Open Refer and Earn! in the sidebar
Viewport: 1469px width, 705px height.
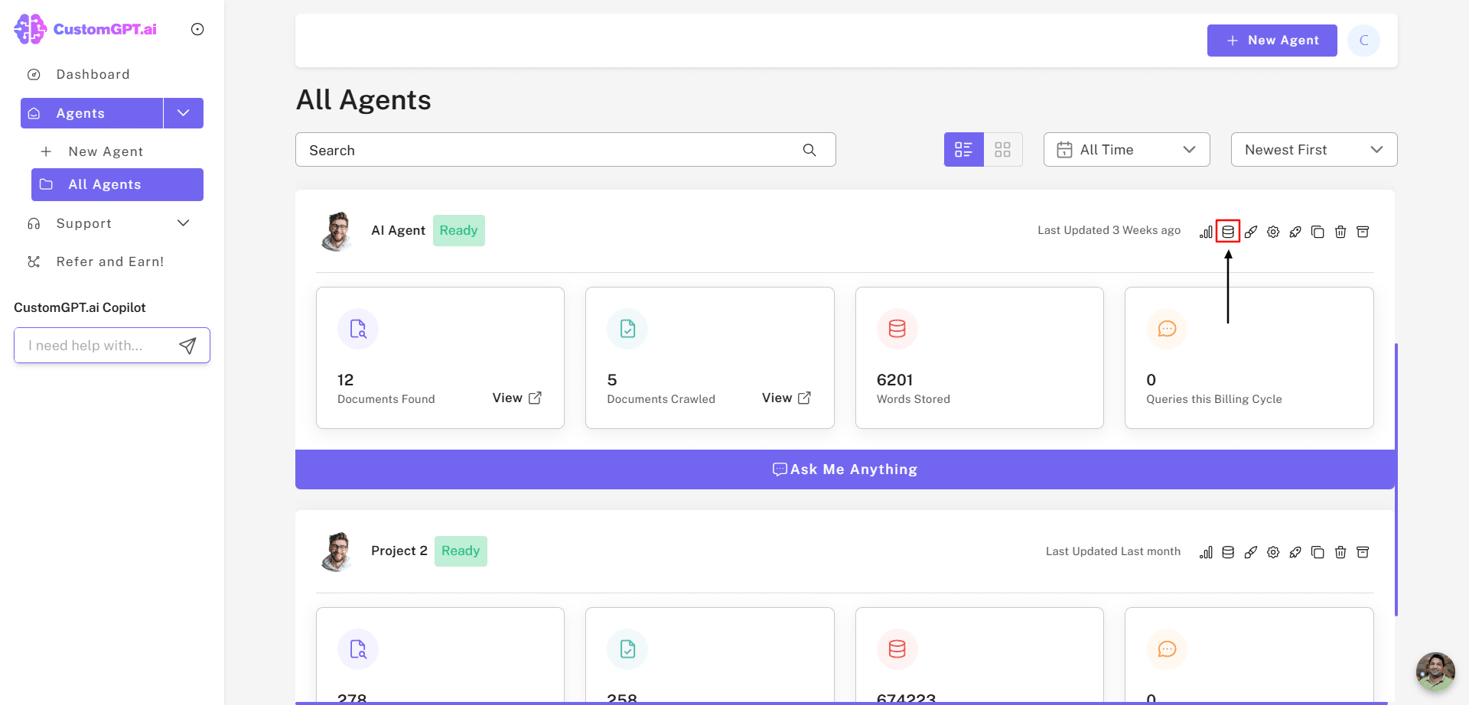coord(109,262)
